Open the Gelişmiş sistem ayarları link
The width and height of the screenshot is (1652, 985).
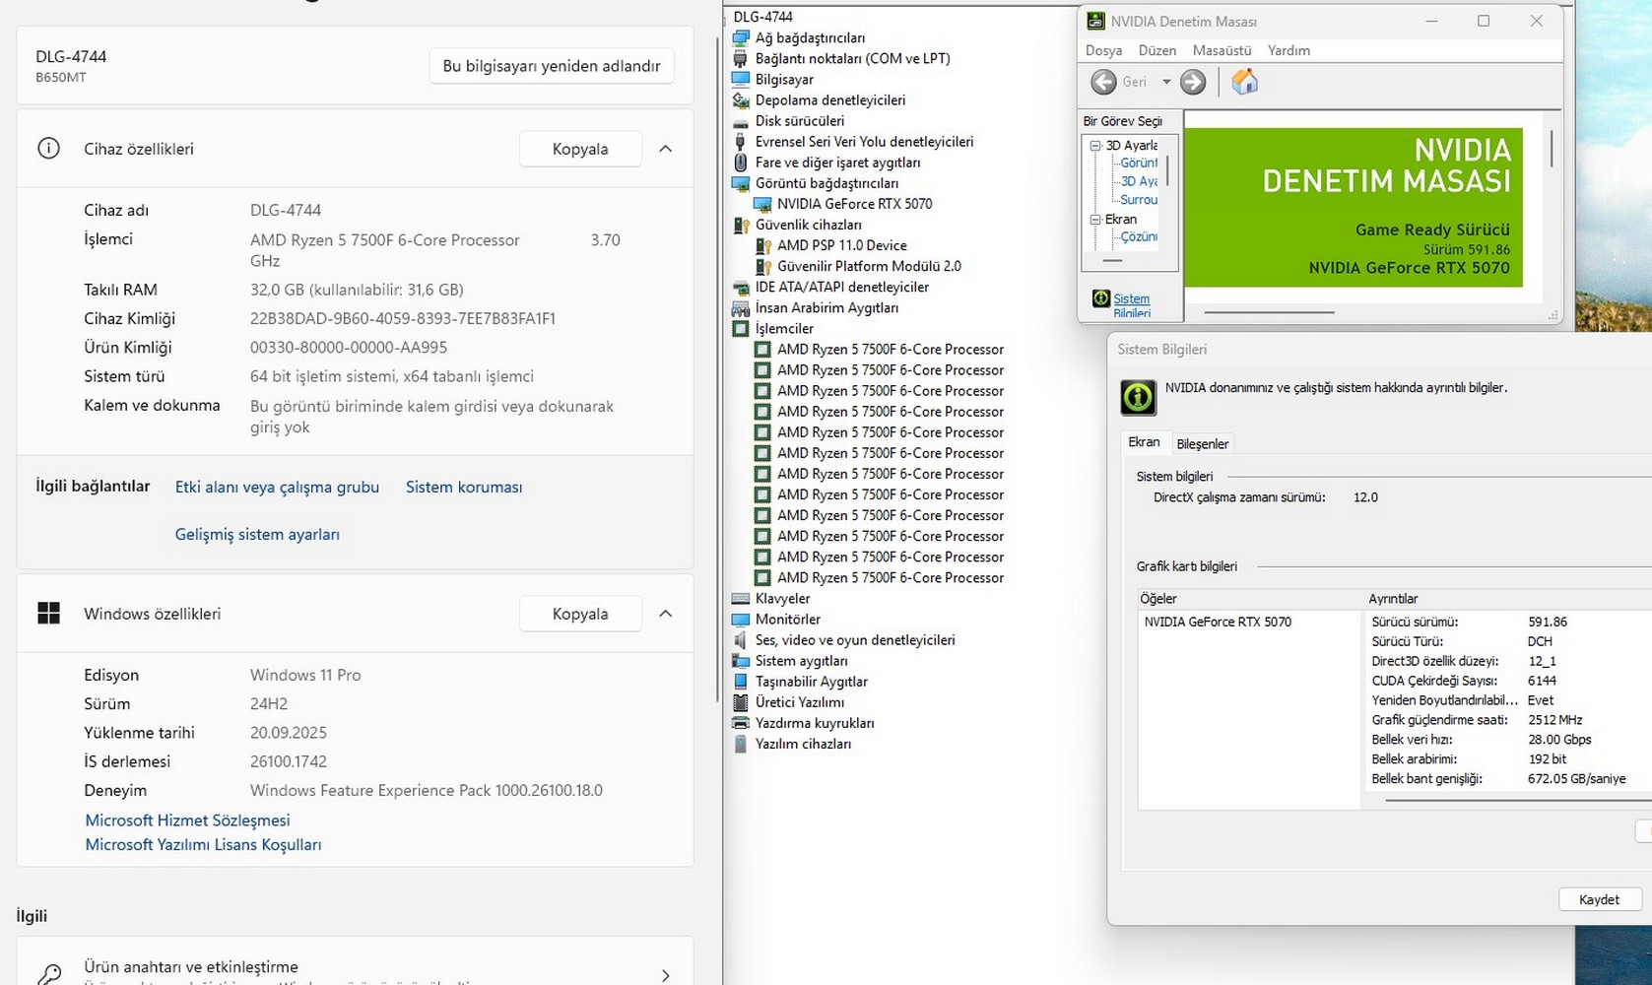coord(257,535)
